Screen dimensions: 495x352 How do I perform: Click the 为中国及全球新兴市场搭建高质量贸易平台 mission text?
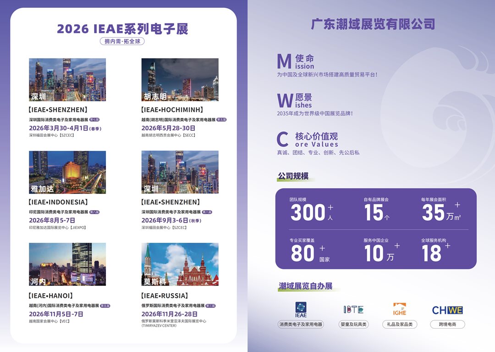[x=327, y=74]
